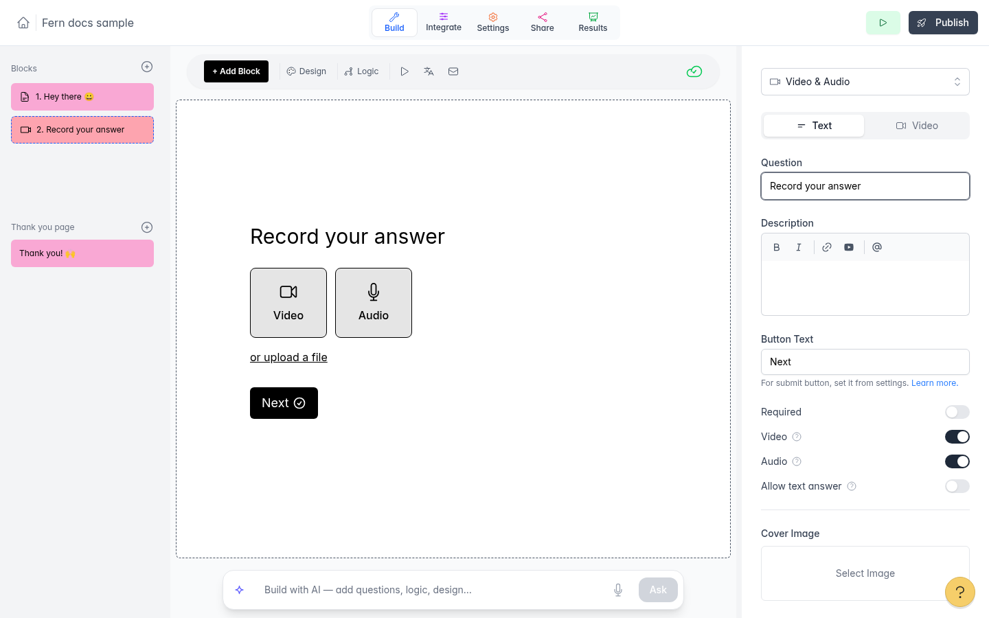Switch to the Integrate tab
Image resolution: width=989 pixels, height=618 pixels.
[x=444, y=23]
